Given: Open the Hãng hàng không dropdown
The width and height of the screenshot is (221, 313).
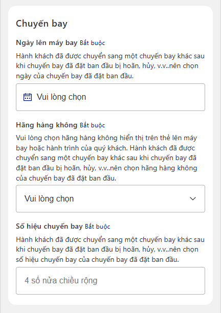Looking at the screenshot, I should point(110,198).
